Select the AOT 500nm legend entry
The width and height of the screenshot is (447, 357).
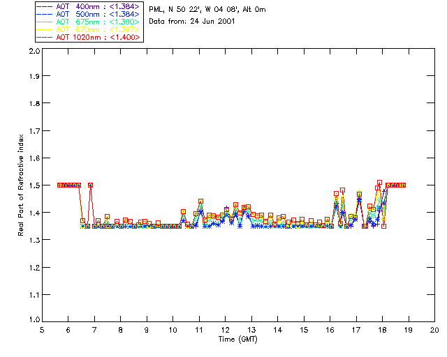point(89,14)
